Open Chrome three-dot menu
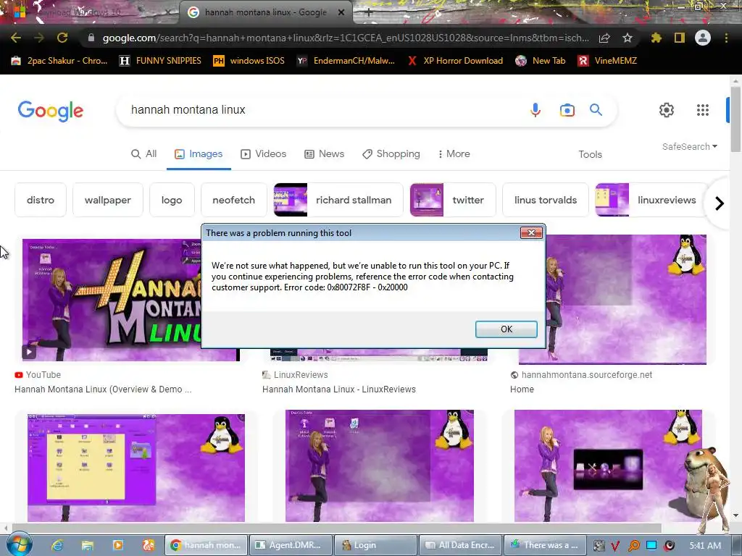This screenshot has width=742, height=556. tap(726, 38)
